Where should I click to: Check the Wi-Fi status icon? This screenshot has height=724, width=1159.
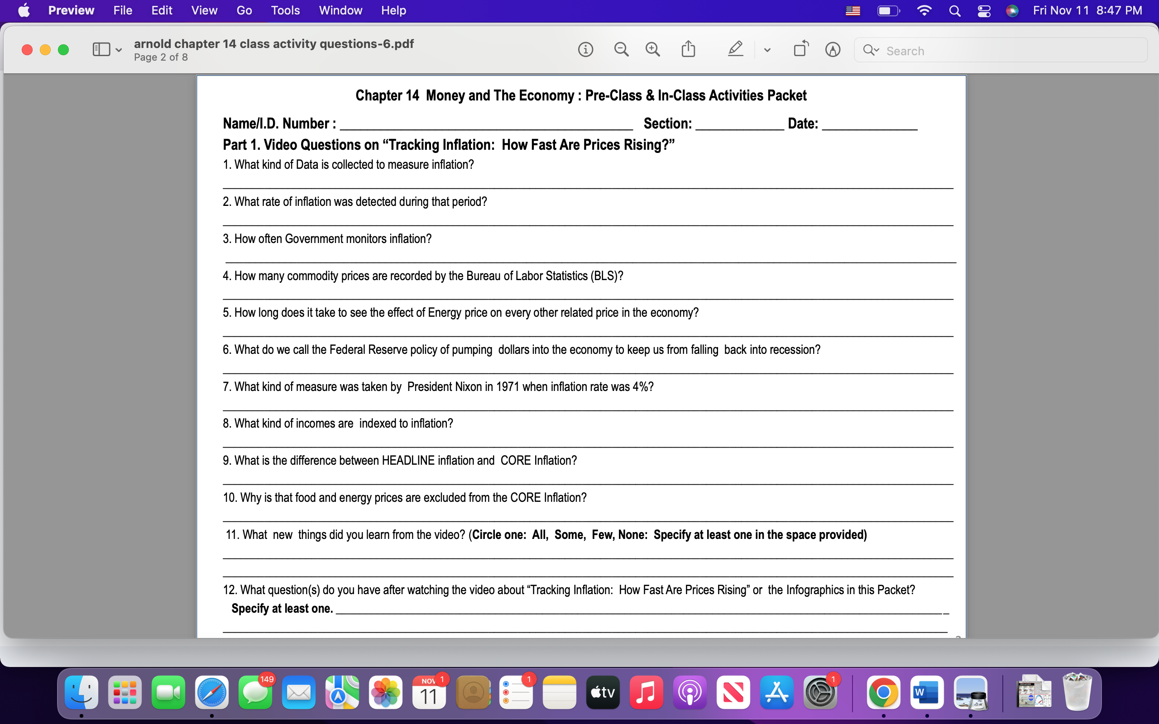[x=924, y=10]
